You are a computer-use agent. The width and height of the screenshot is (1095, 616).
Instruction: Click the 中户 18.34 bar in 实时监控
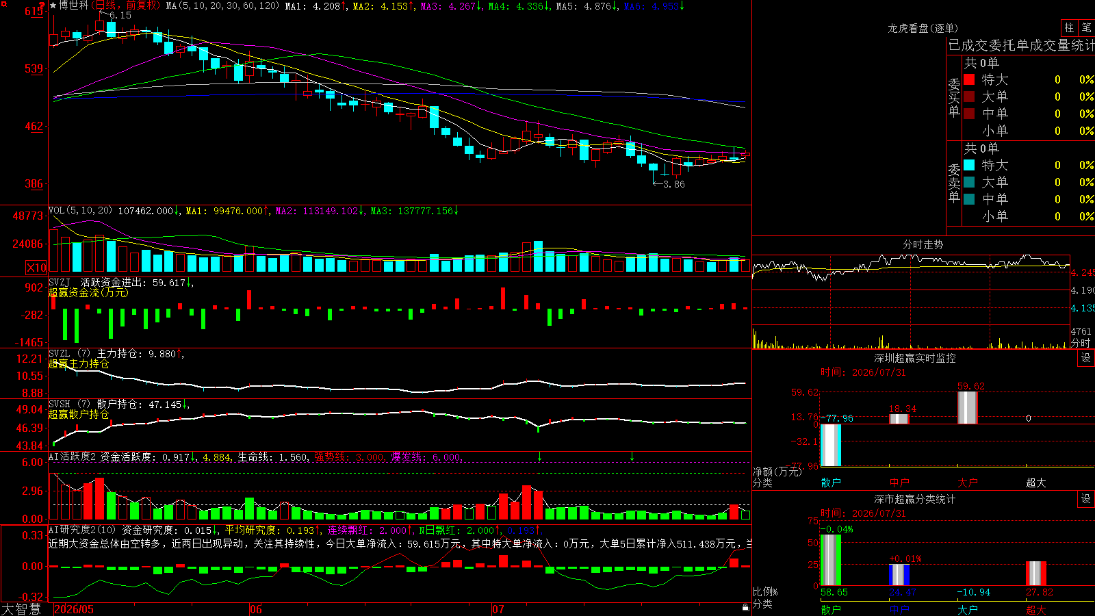(899, 419)
